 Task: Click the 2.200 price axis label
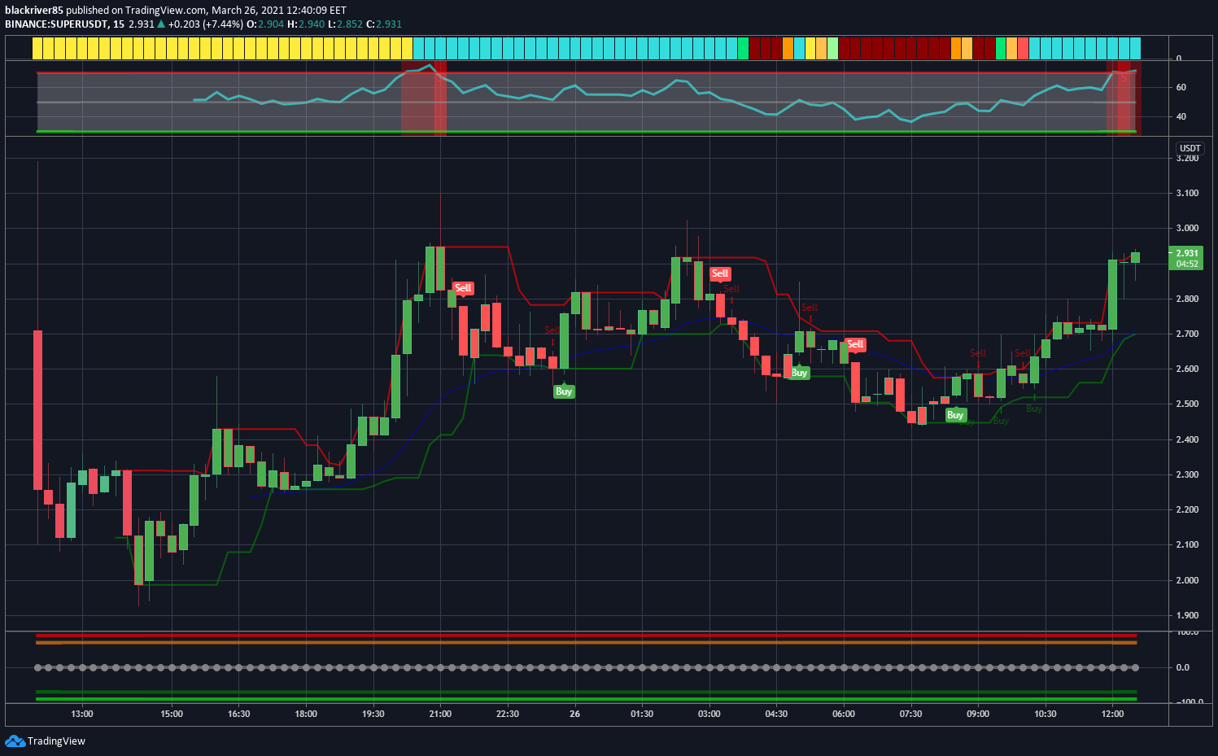pos(1187,509)
